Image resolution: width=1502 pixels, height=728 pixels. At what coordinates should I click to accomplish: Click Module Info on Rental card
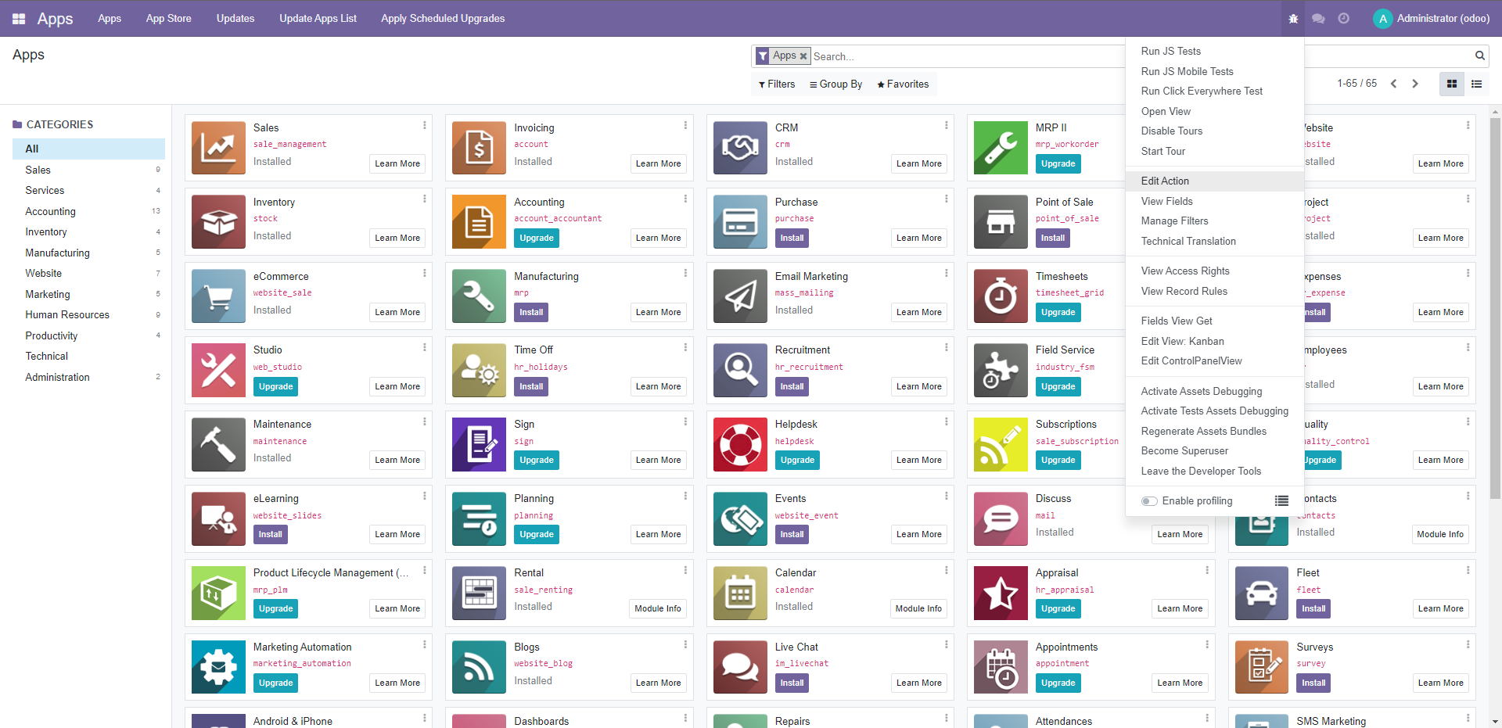(658, 608)
